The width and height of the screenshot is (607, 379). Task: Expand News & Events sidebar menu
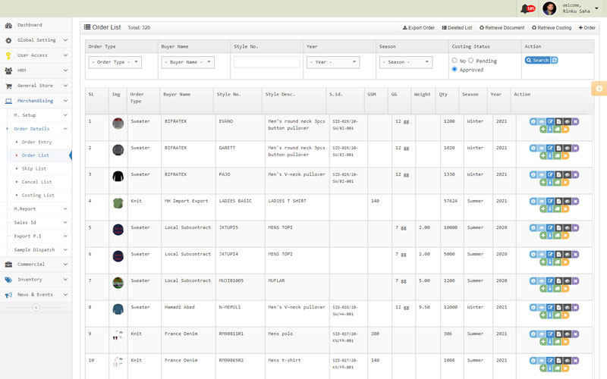tap(36, 295)
